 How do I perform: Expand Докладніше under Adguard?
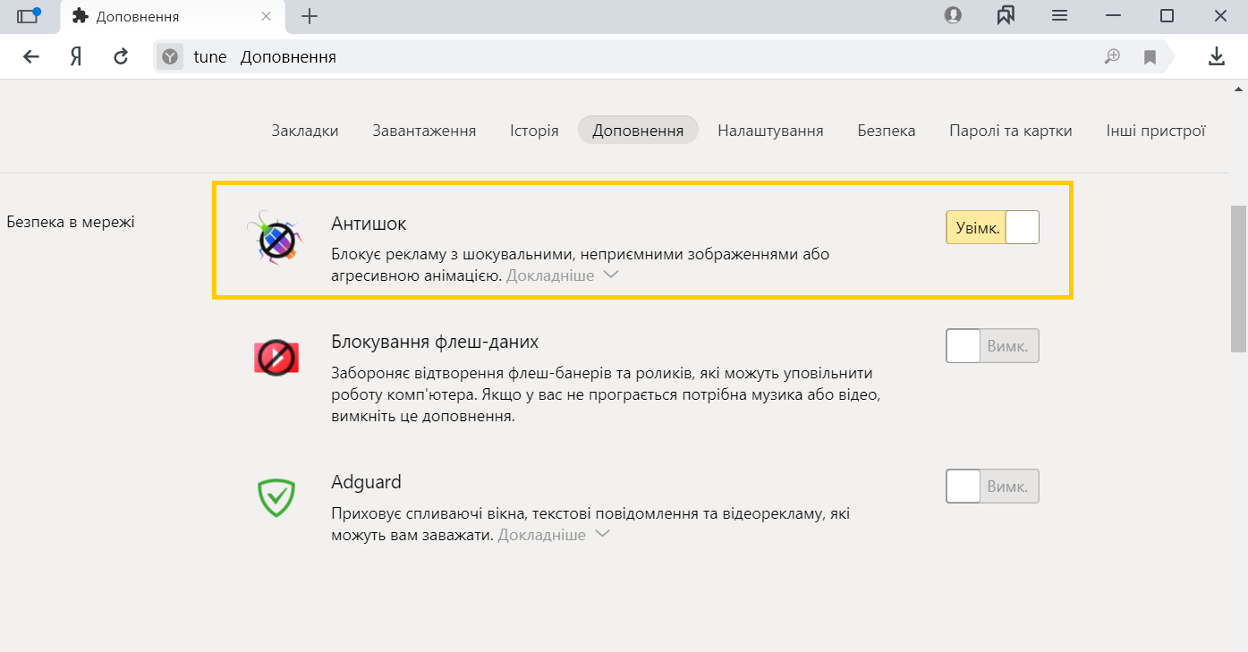pos(554,535)
